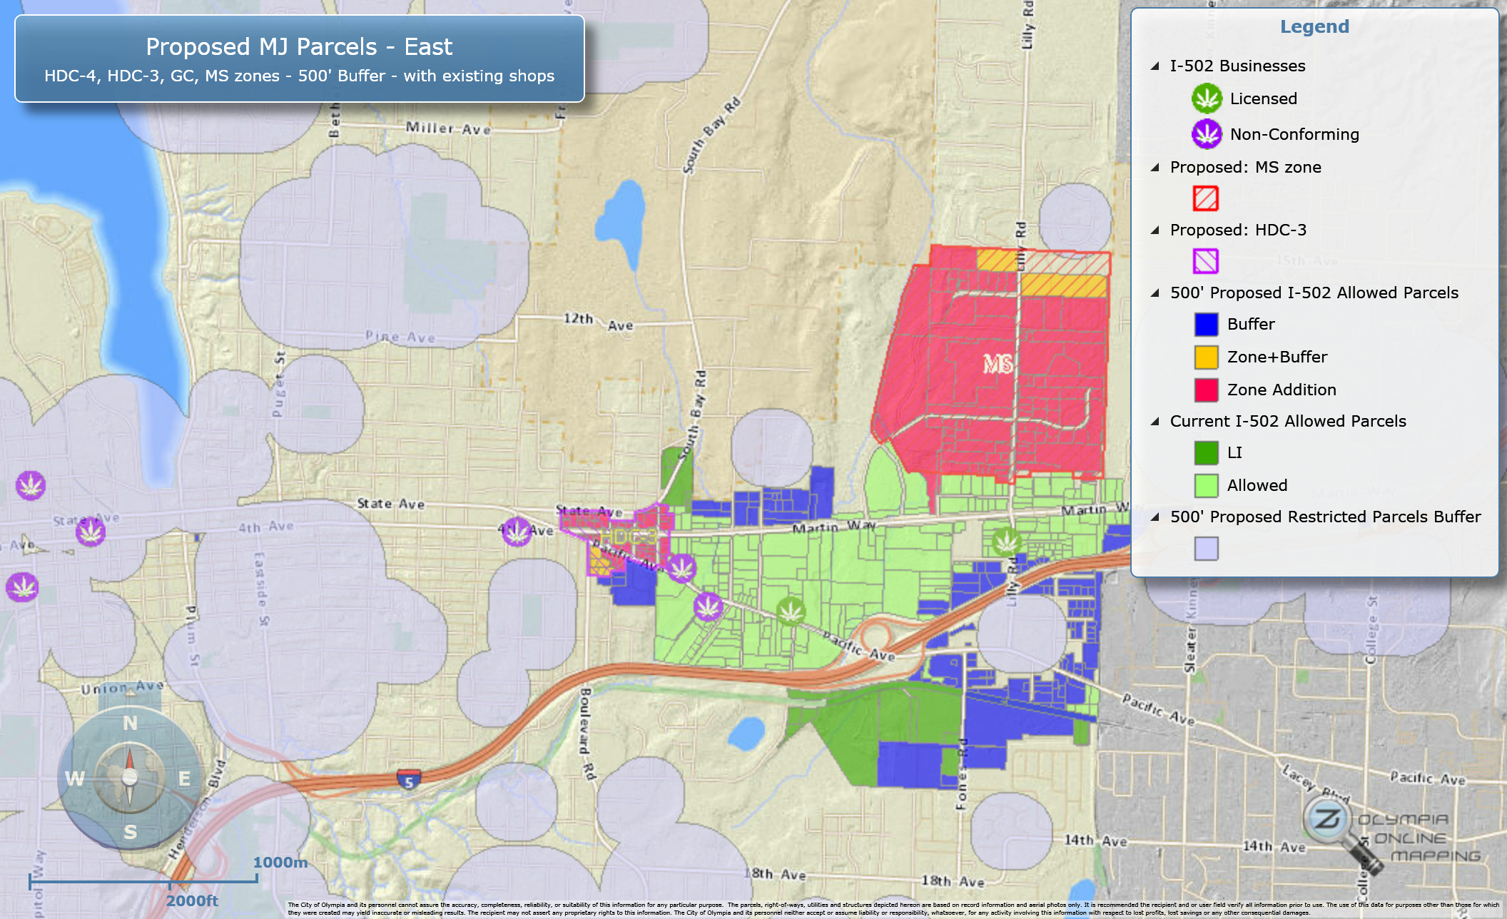The image size is (1507, 919).
Task: Click the yellow Zone+Buffer color swatch
Action: pos(1206,357)
